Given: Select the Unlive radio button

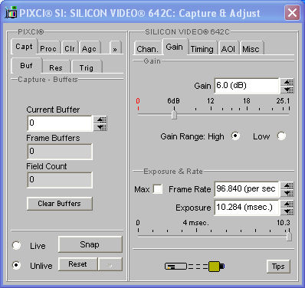Looking at the screenshot, I should [x=17, y=265].
